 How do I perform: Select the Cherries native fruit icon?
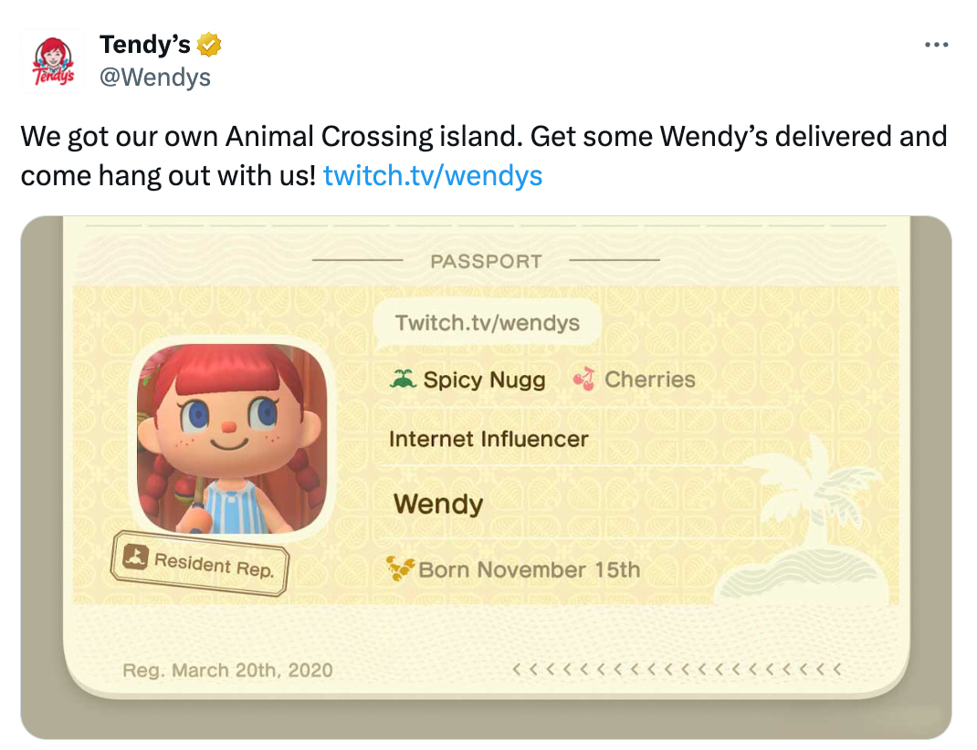pos(584,378)
